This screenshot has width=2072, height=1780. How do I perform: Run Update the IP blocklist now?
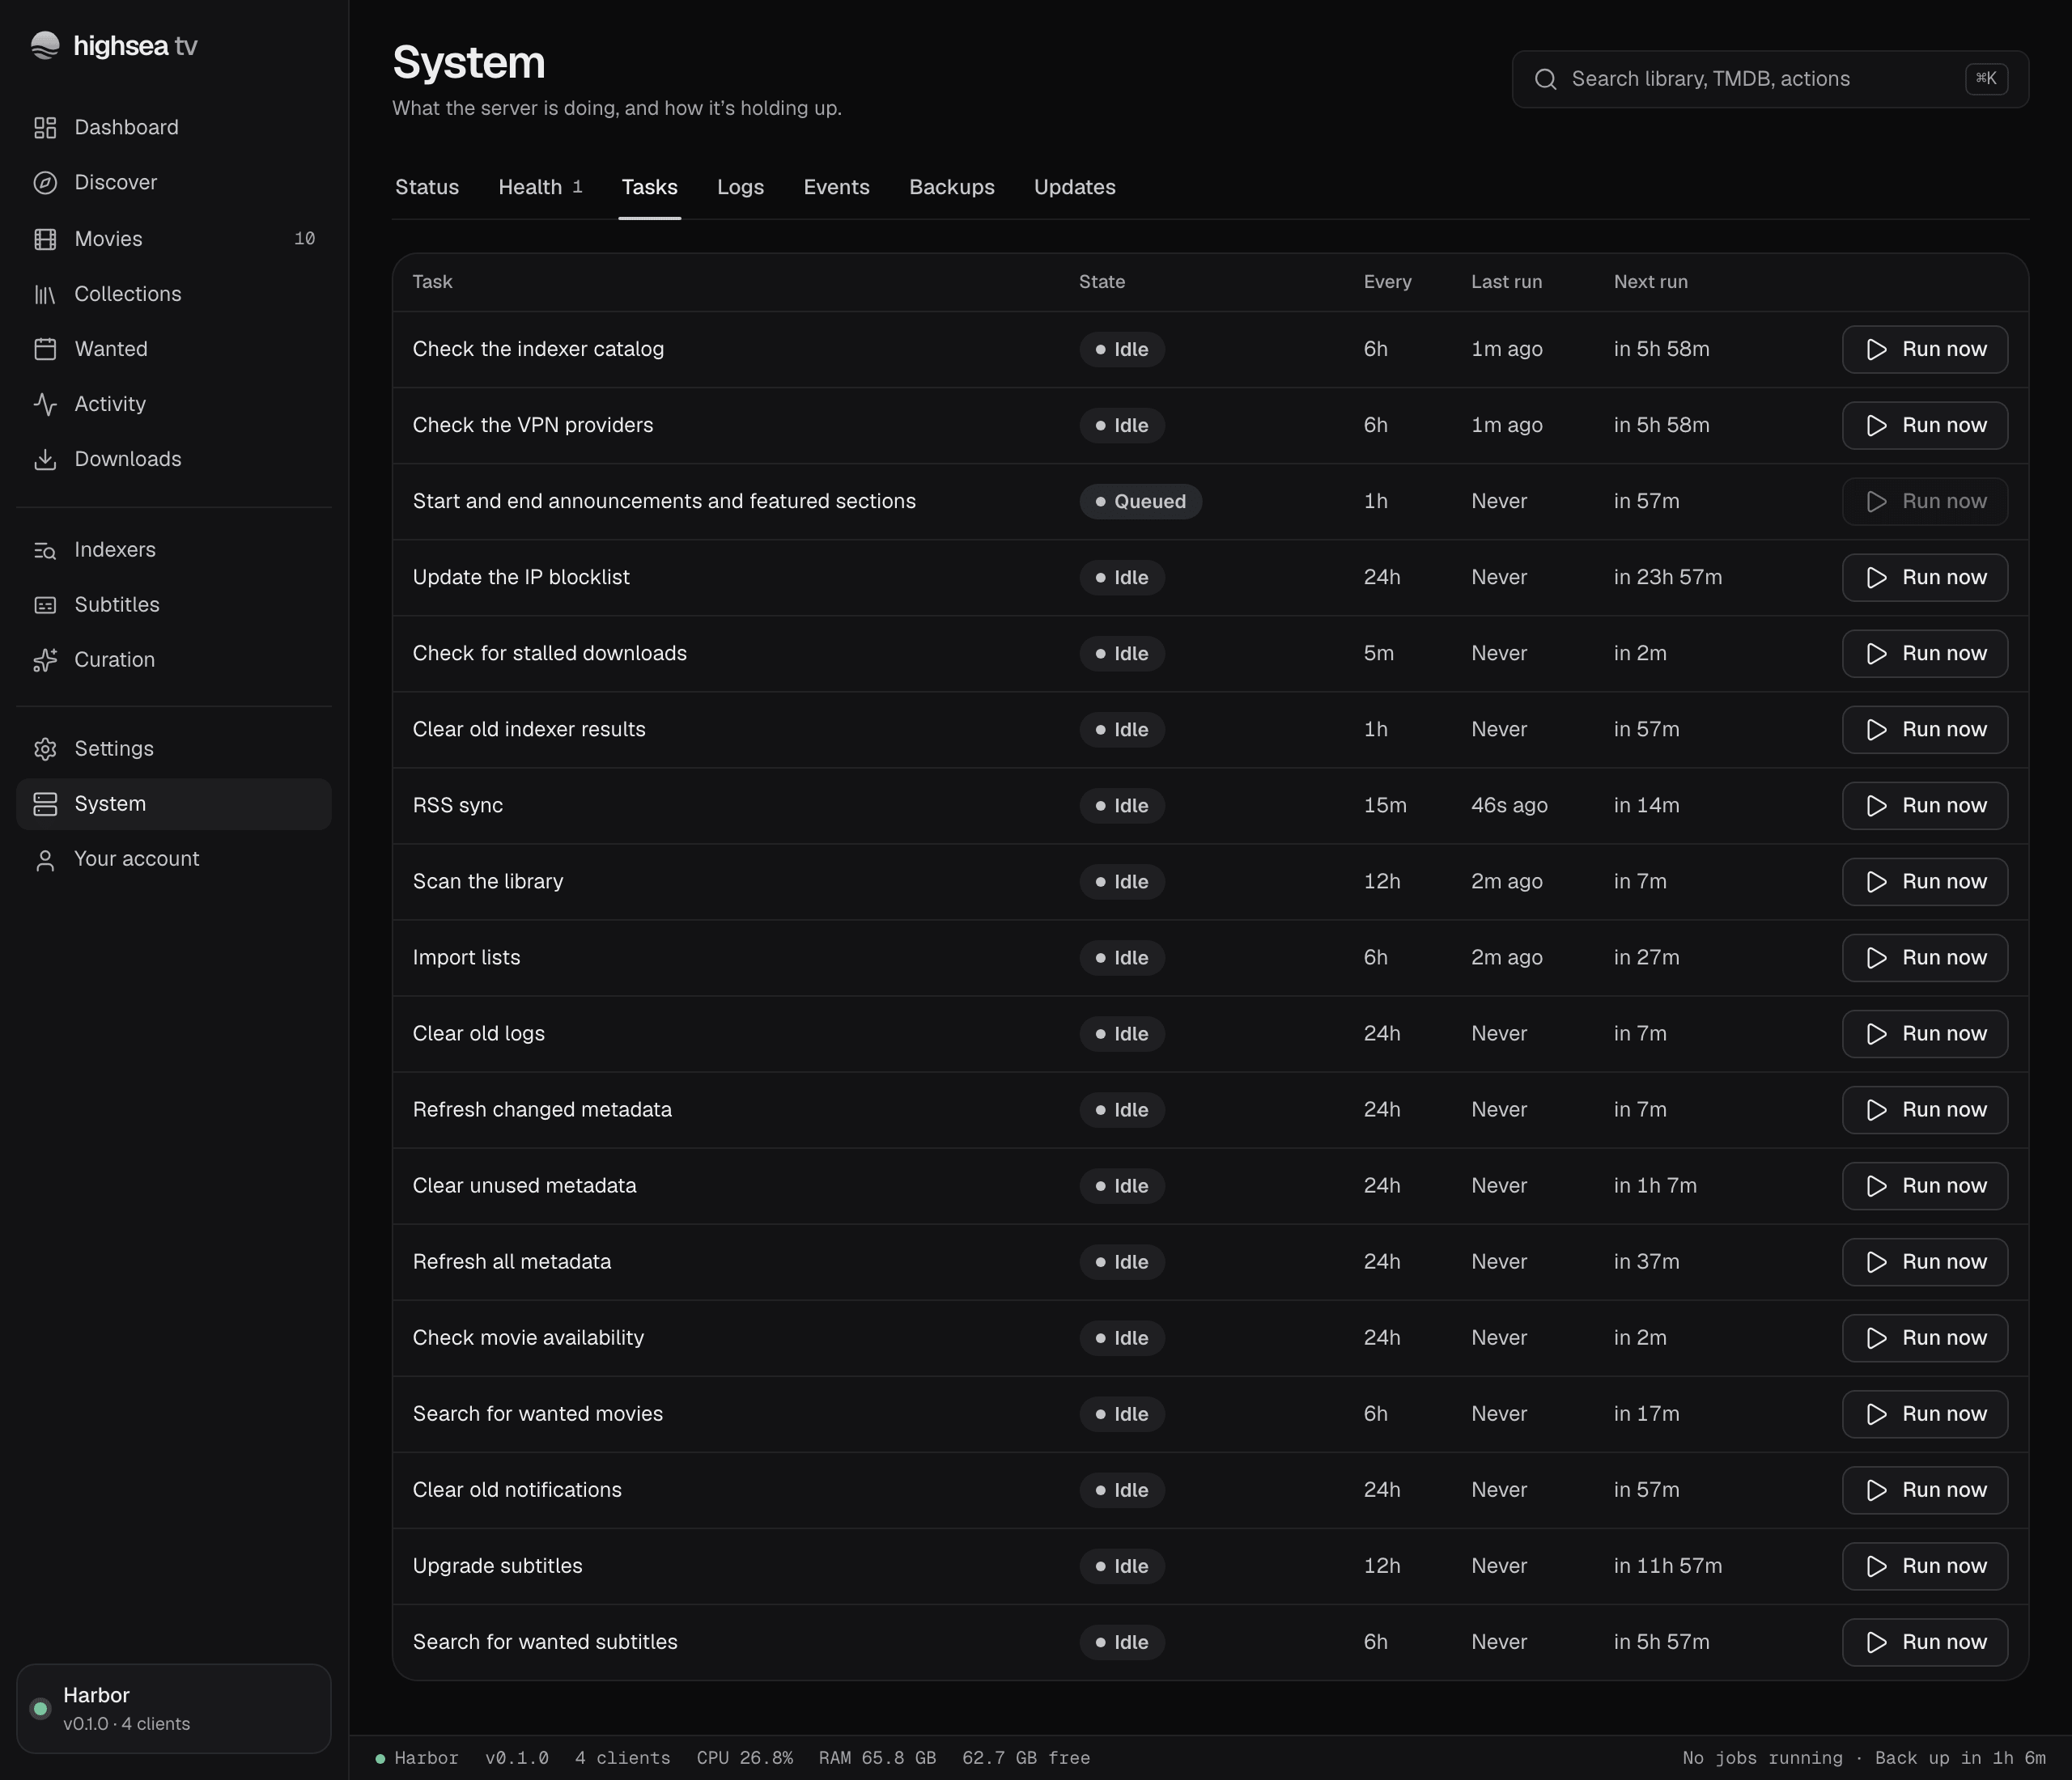coord(1924,578)
